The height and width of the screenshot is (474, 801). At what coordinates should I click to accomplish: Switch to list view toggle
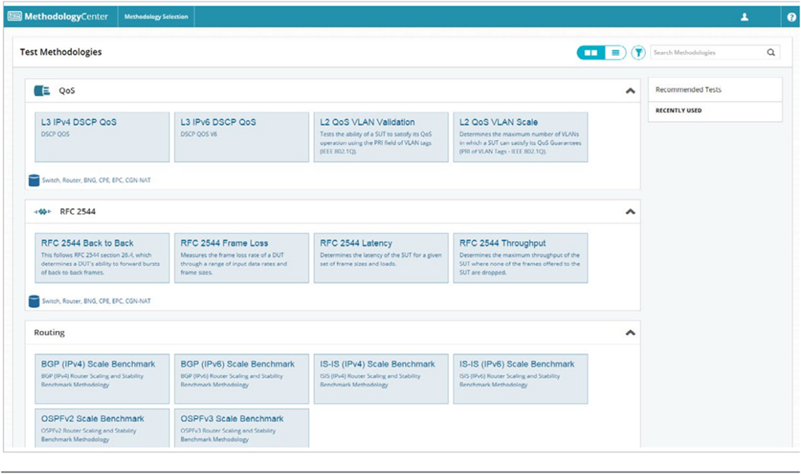tap(614, 53)
